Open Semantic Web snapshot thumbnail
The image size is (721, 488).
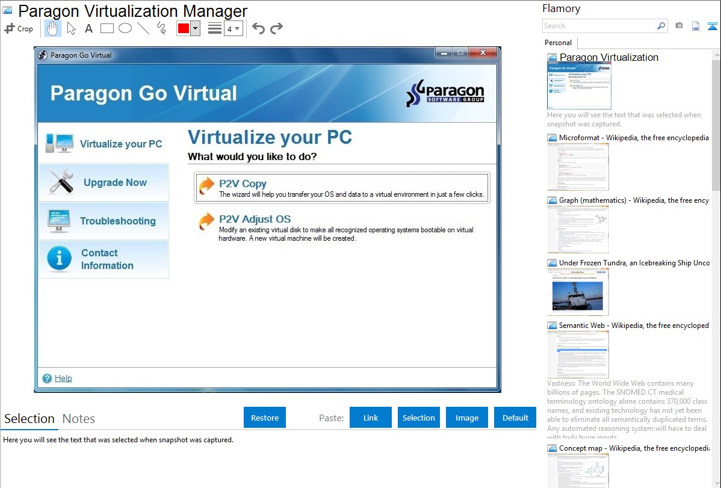578,354
